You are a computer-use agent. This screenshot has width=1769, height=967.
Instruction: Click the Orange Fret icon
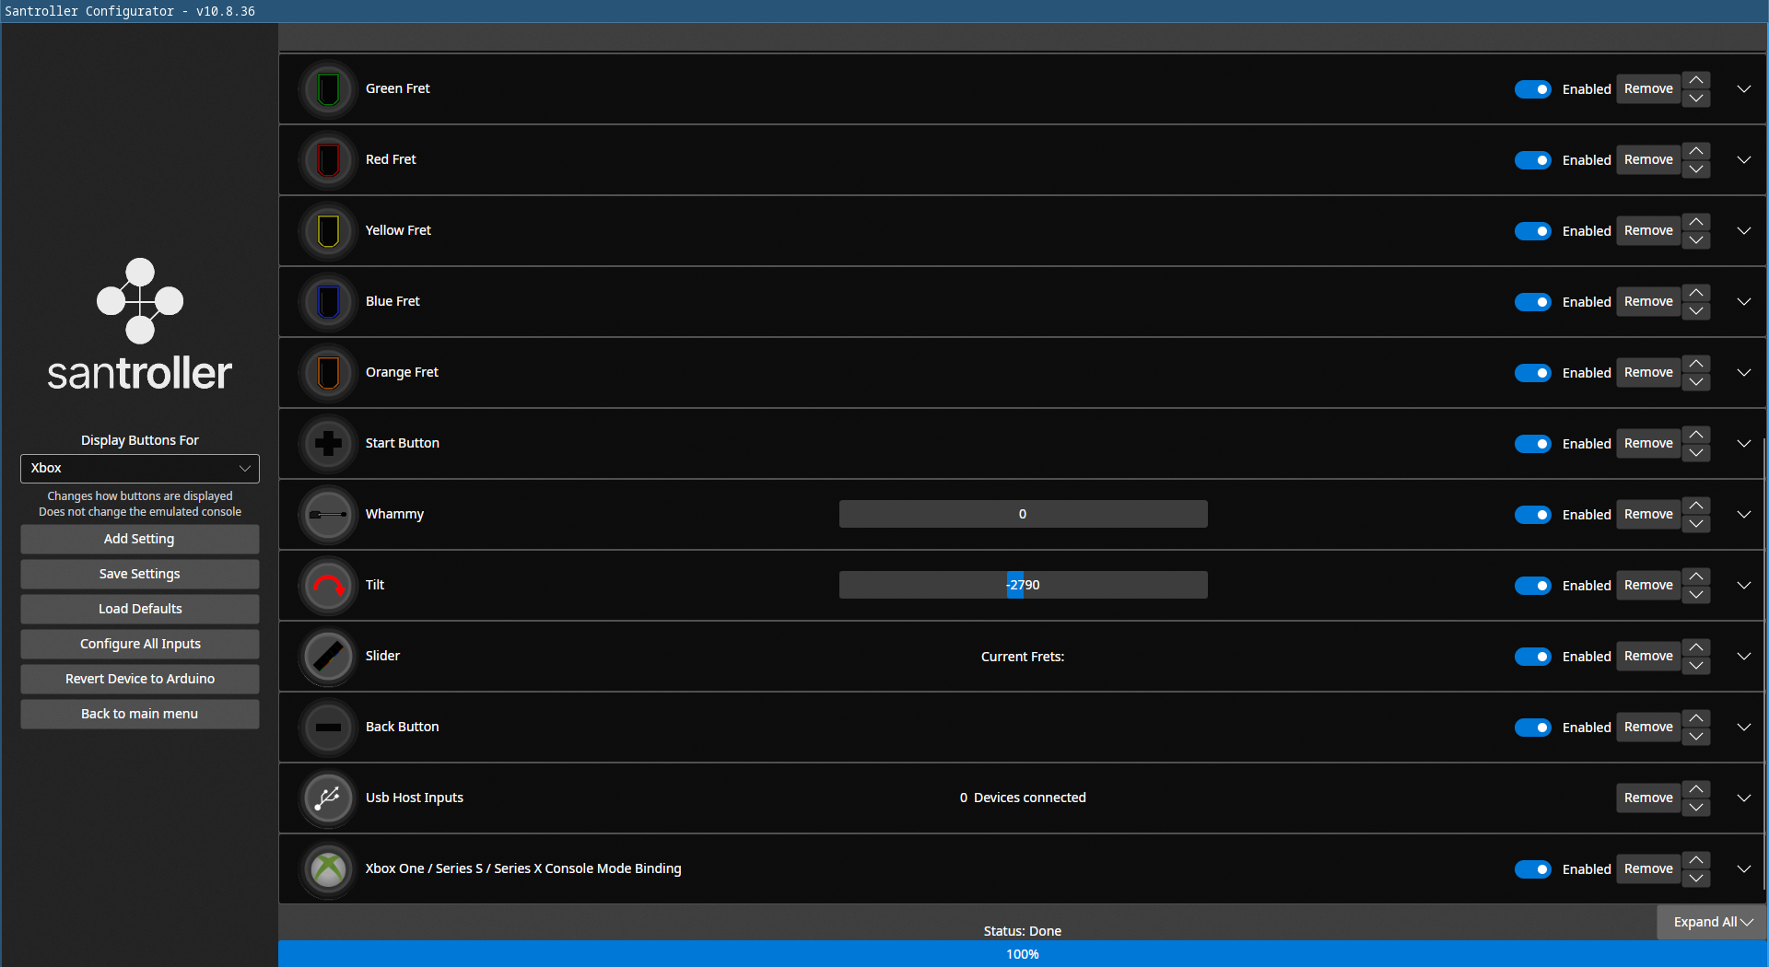pos(328,373)
